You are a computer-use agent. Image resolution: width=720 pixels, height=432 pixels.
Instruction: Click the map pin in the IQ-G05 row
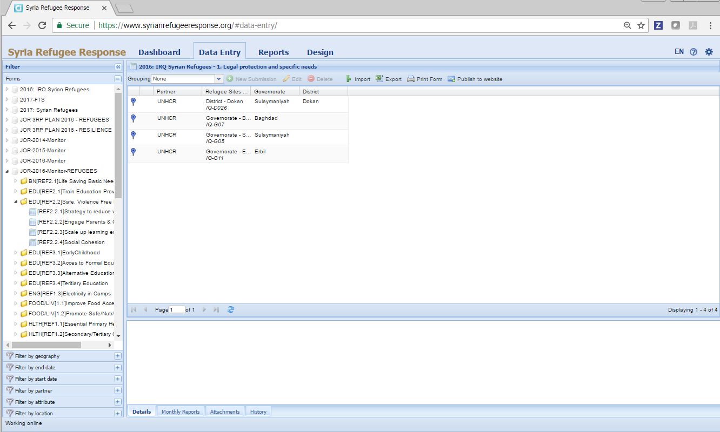134,135
